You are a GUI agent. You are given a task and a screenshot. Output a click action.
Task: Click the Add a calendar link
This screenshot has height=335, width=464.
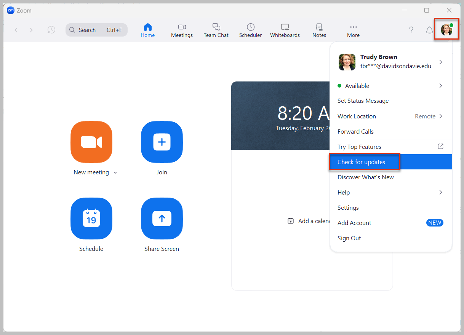(309, 221)
